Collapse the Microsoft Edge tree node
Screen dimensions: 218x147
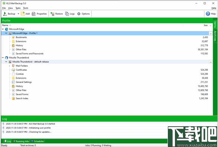3,29
